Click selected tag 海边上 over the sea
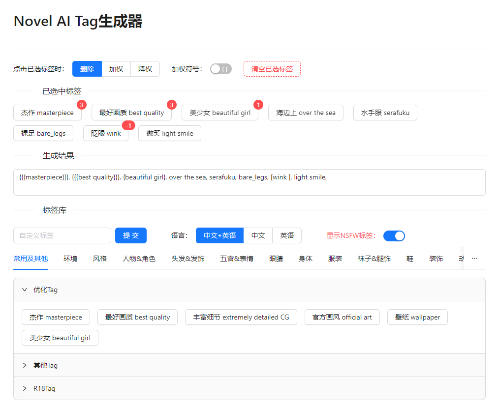This screenshot has height=407, width=499. click(306, 113)
